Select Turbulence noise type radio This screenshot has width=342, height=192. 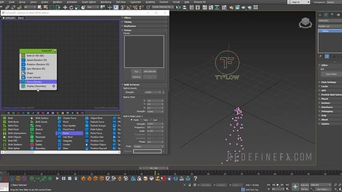pos(141,120)
